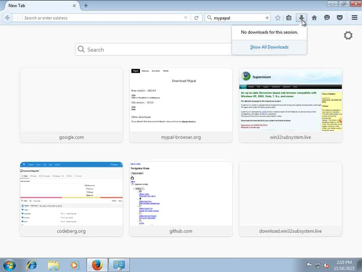362x272 pixels.
Task: Open the Windows Start menu
Action: click(x=10, y=265)
